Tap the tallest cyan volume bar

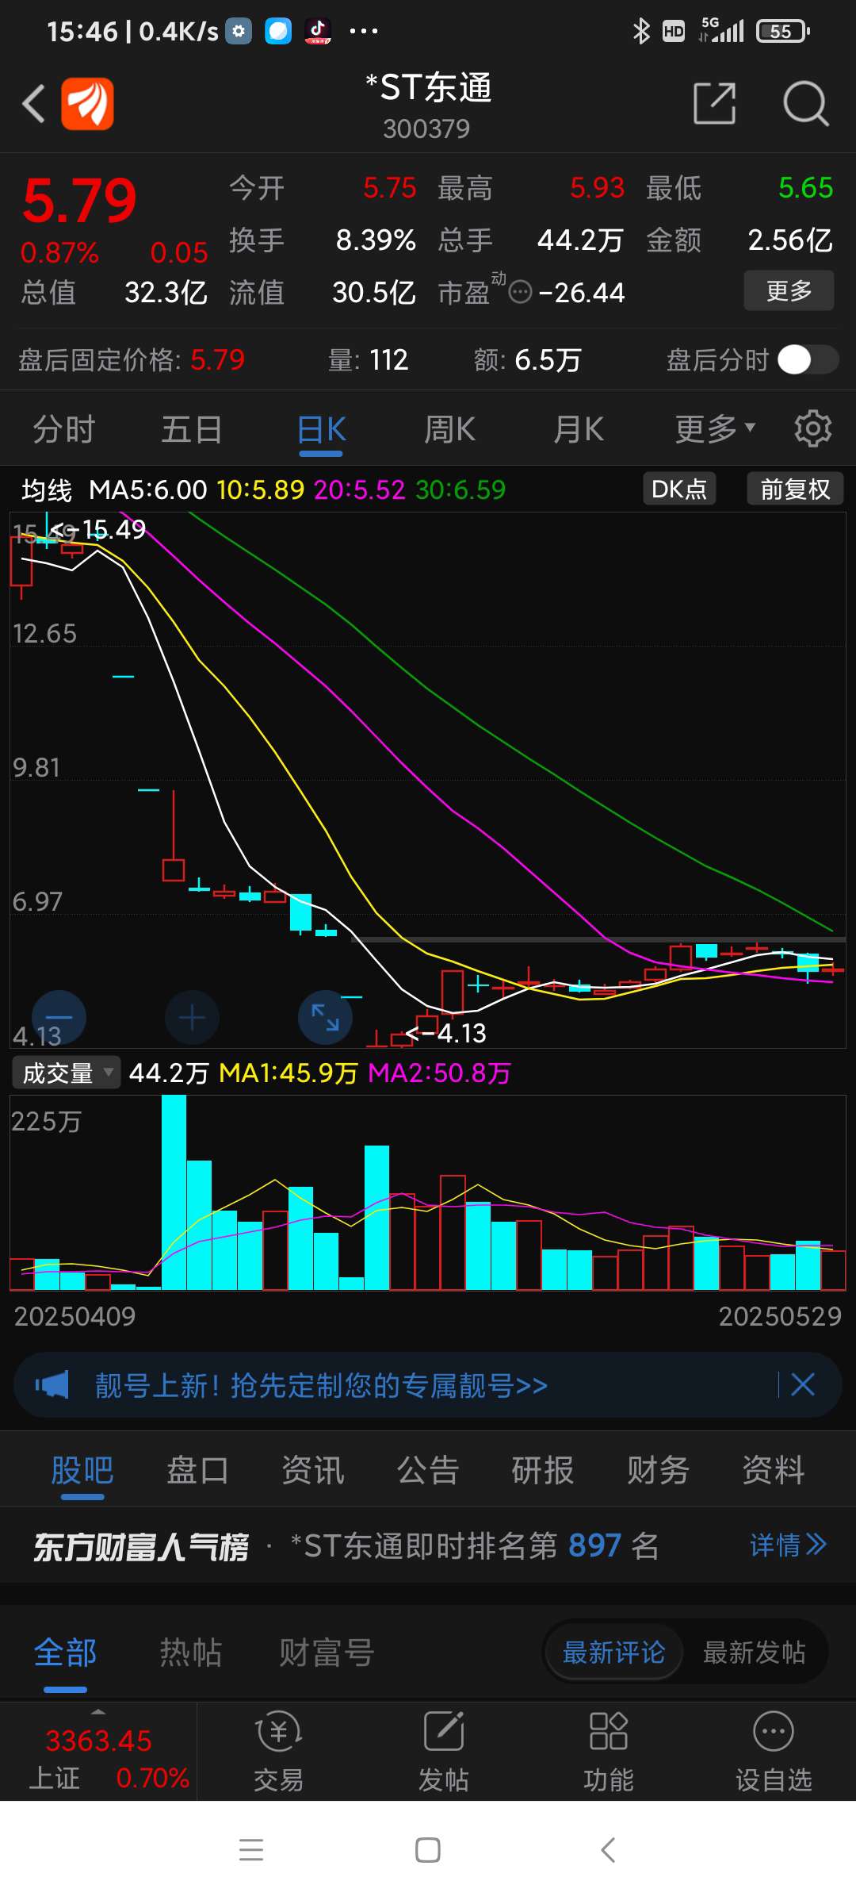(x=174, y=1192)
